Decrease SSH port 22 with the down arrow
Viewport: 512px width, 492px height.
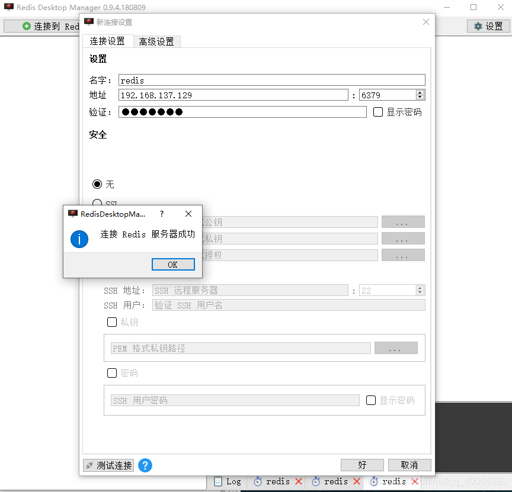pos(419,292)
